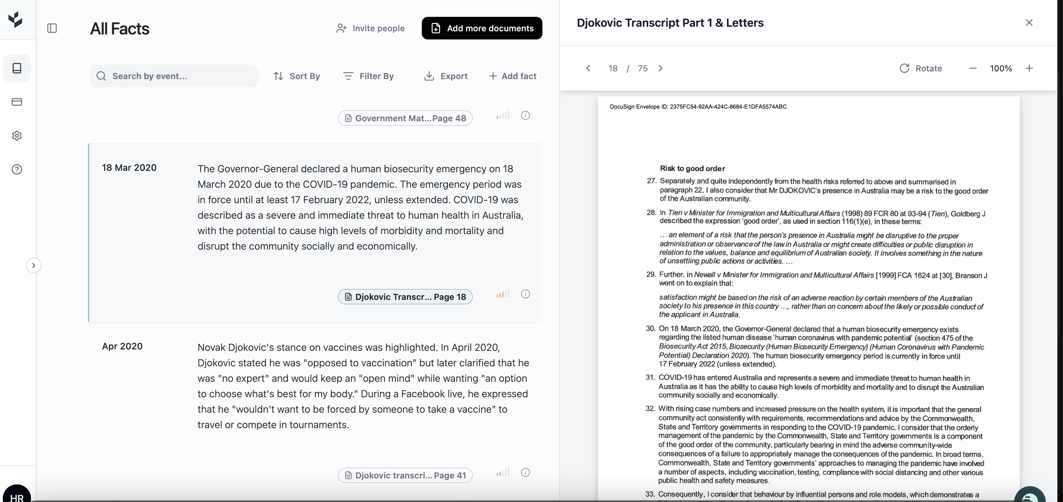Viewport: 1063px width, 502px height.
Task: Open the billing card icon in sidebar
Action: 17,102
